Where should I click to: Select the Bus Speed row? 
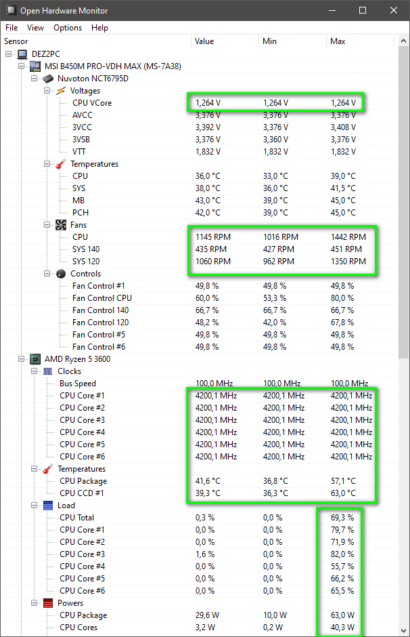[199, 384]
